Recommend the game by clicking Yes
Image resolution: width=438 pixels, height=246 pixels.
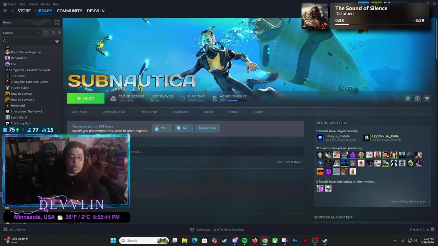click(162, 128)
